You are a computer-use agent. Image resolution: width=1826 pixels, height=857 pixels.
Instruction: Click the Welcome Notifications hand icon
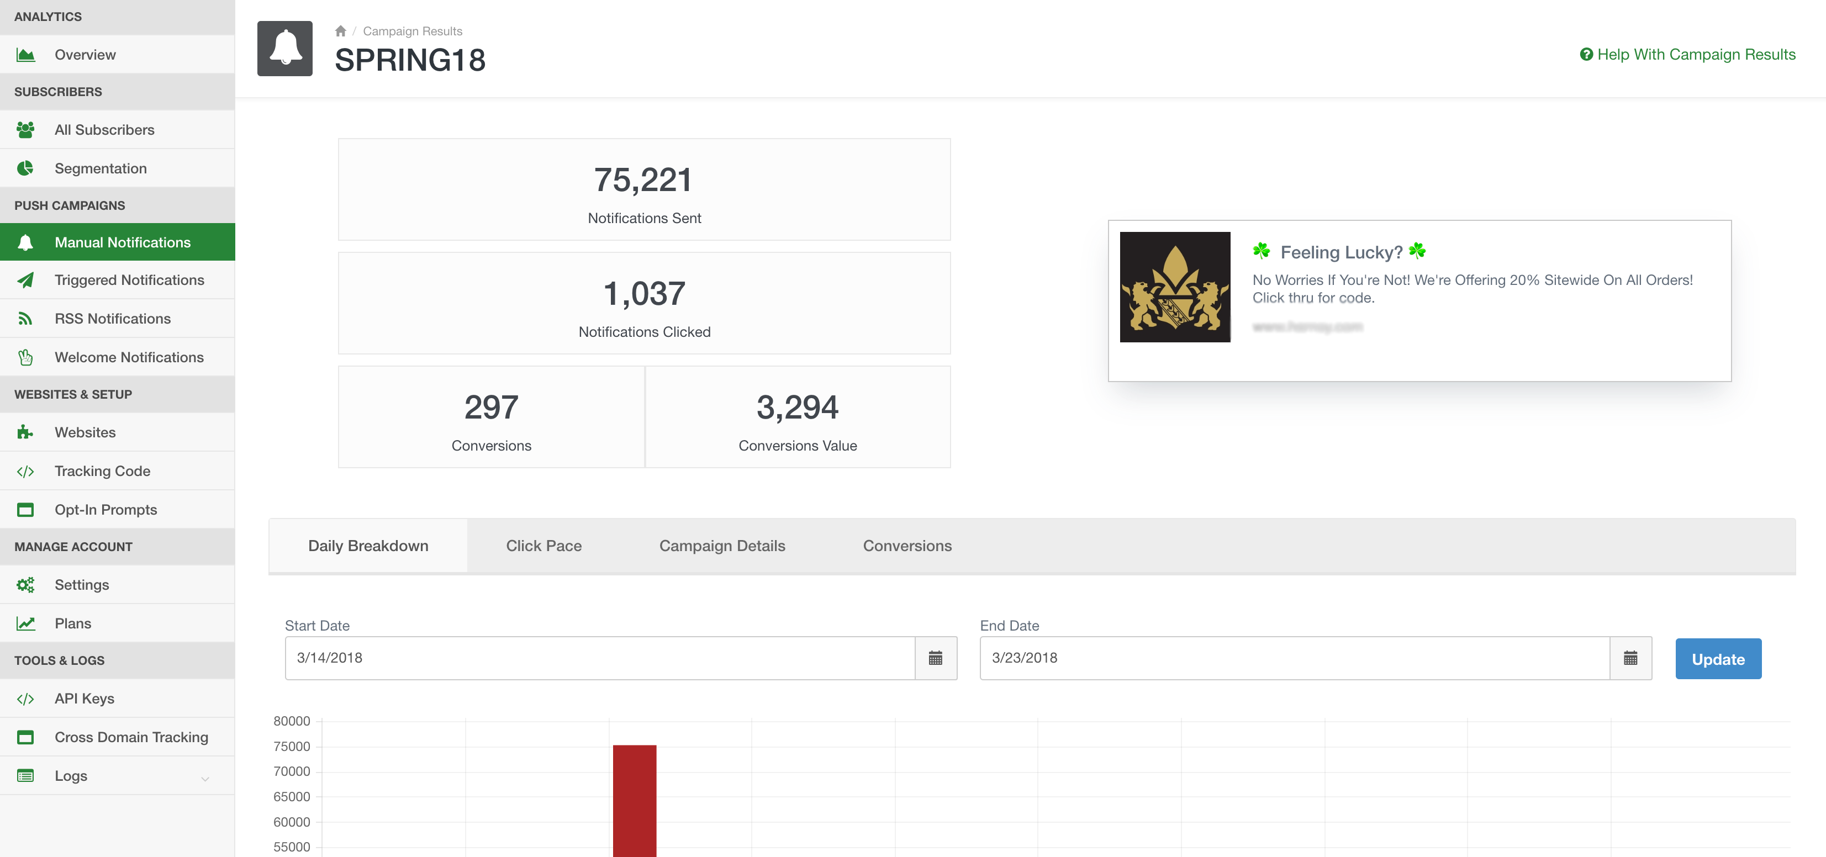pos(25,357)
